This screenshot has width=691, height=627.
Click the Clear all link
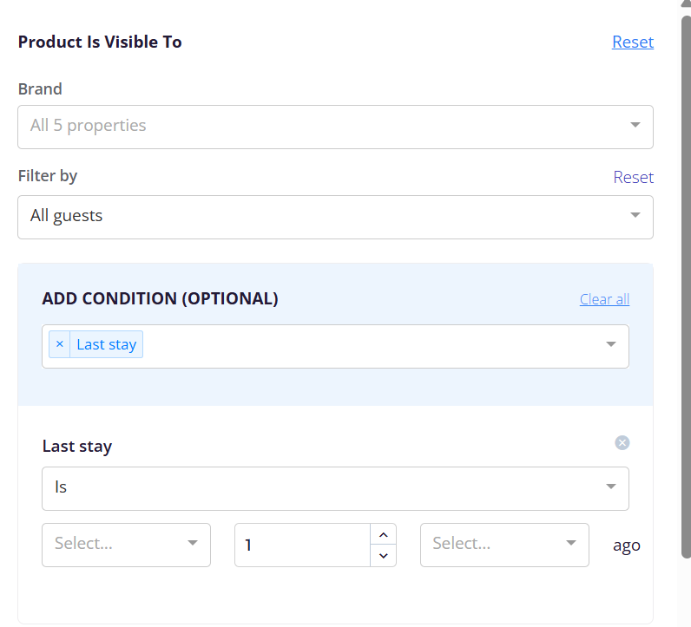point(604,299)
